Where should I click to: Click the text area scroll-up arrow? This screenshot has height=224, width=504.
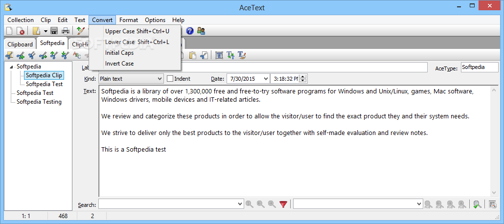(494, 90)
